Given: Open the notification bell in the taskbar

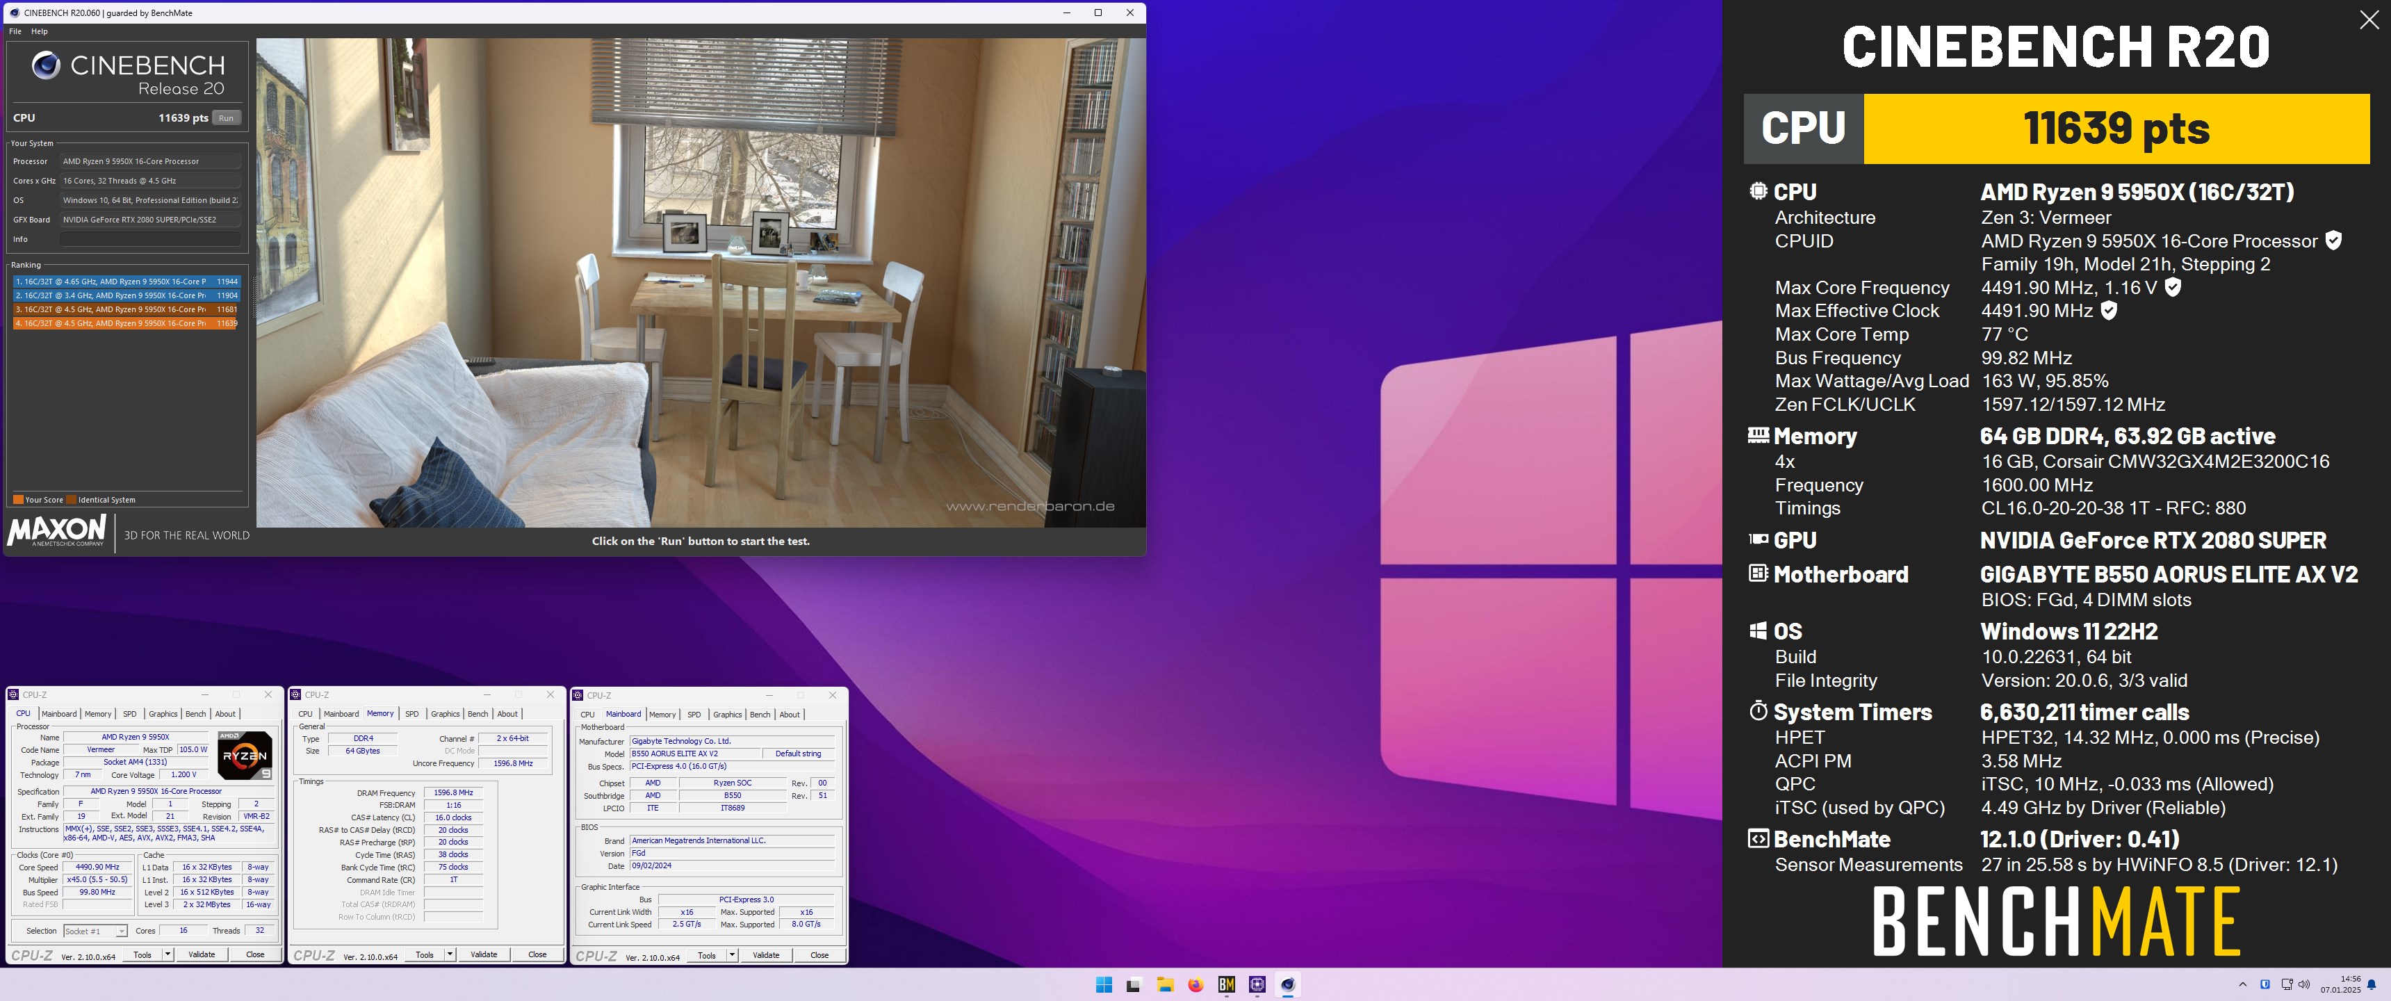Looking at the screenshot, I should coord(2372,984).
